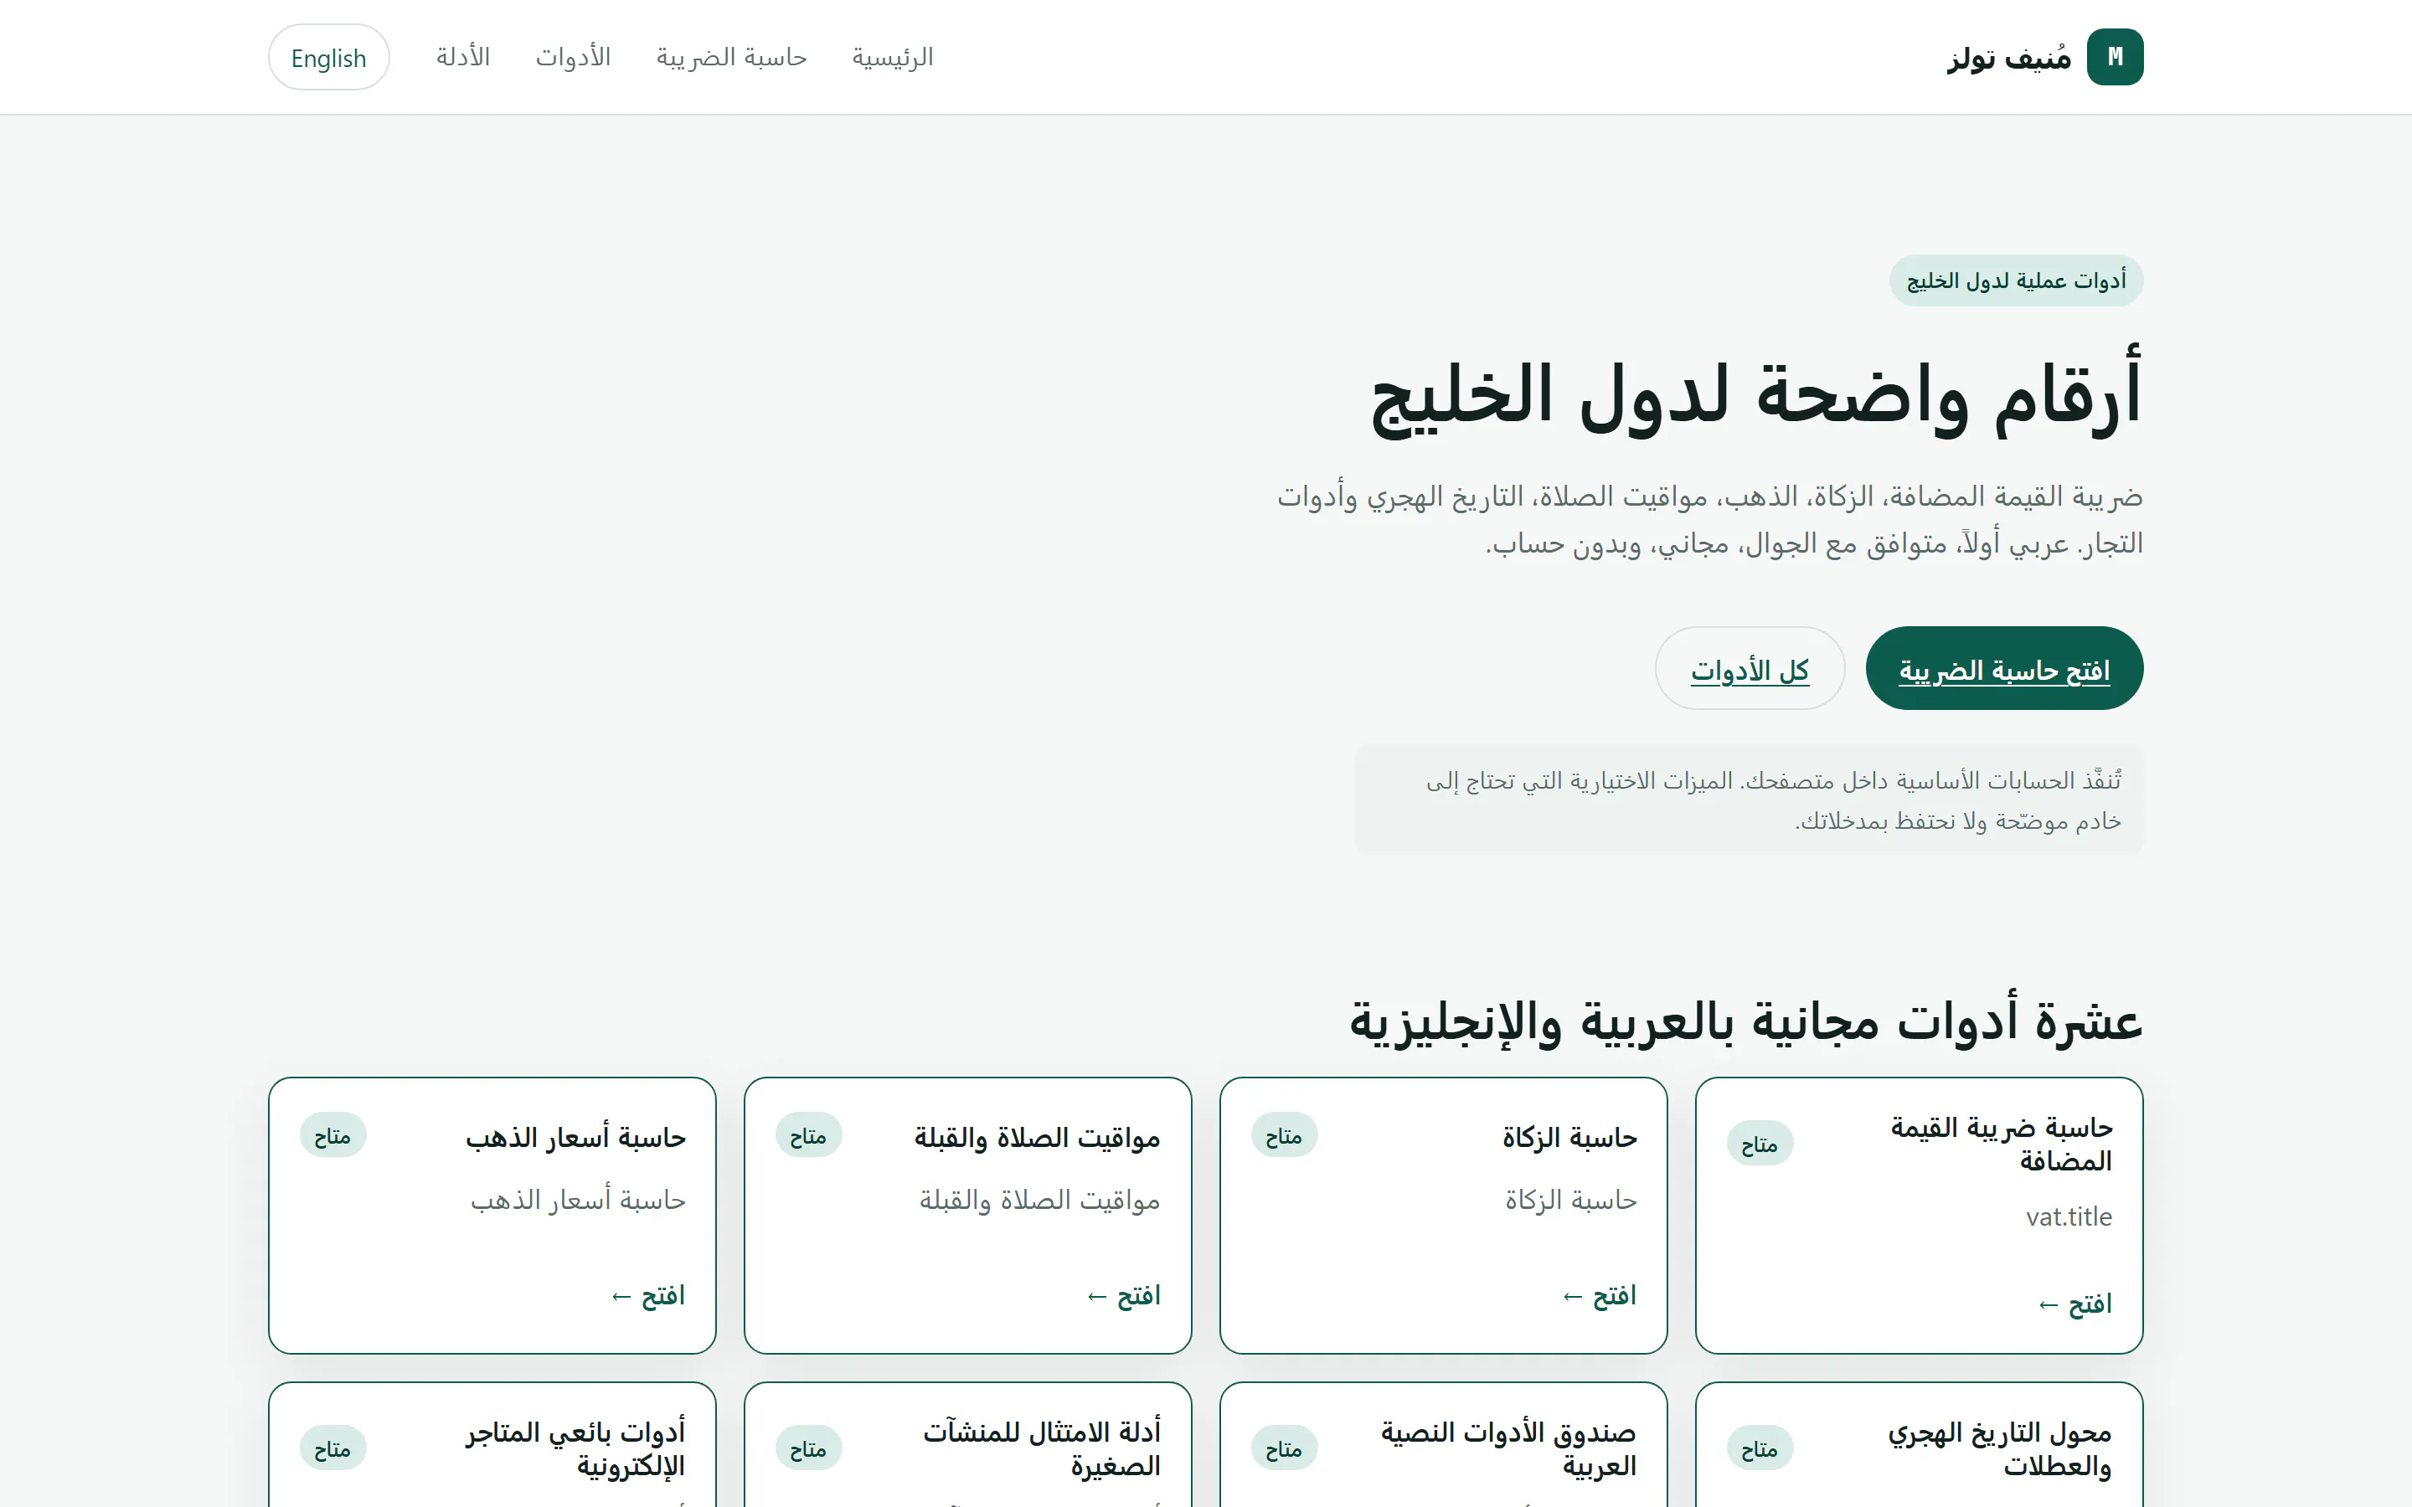This screenshot has width=2412, height=1507.
Task: Open the مواقيت الصلاة والقبلة card title
Action: [x=1037, y=1137]
